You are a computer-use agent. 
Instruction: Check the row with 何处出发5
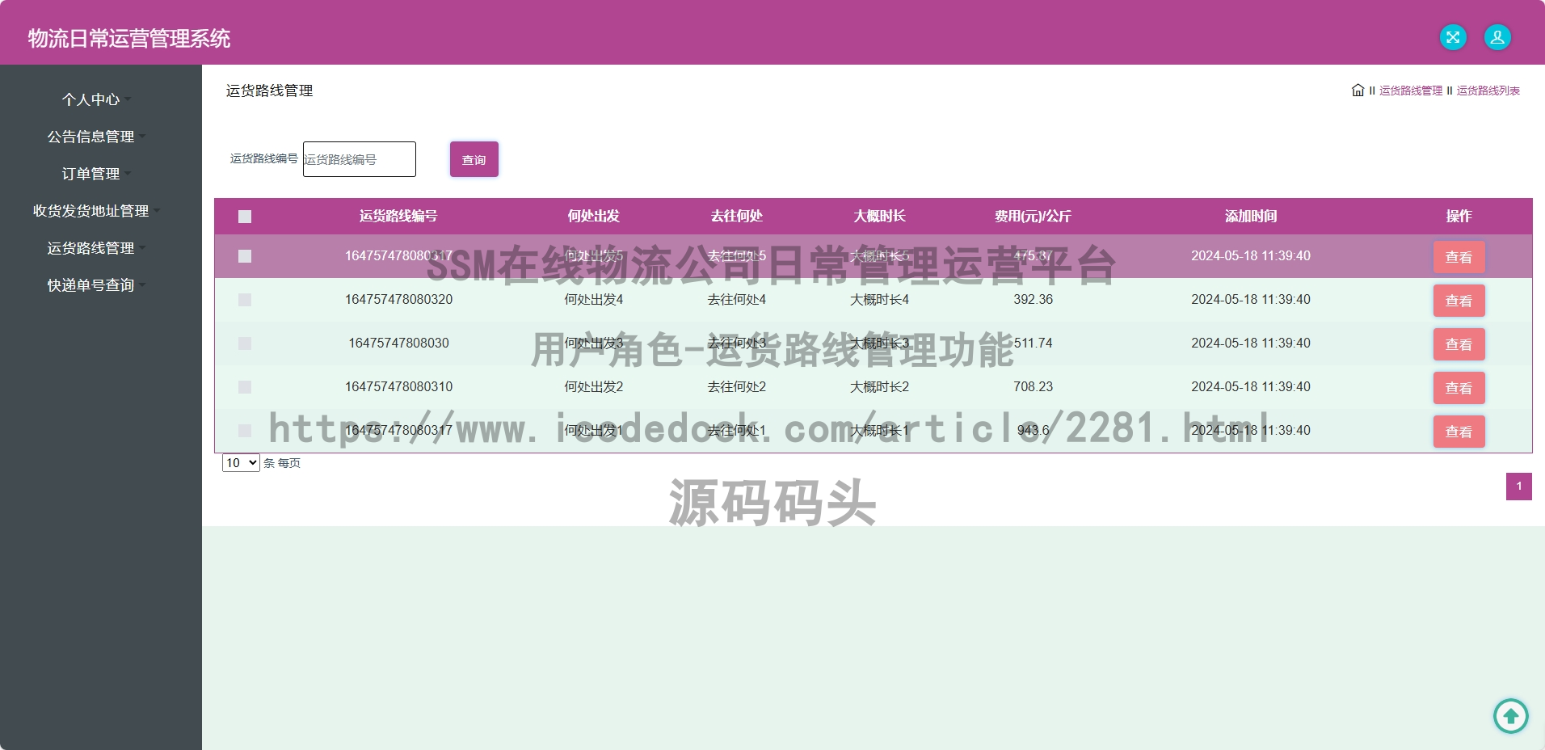coord(245,256)
